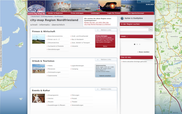This screenshot has width=182, height=114.
Task: Click the 'In der Region suchen' header
Action: [x=136, y=24]
